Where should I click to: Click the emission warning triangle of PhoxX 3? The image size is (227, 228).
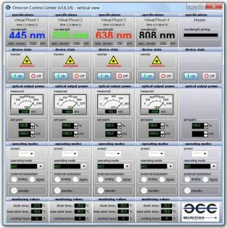tap(113, 60)
